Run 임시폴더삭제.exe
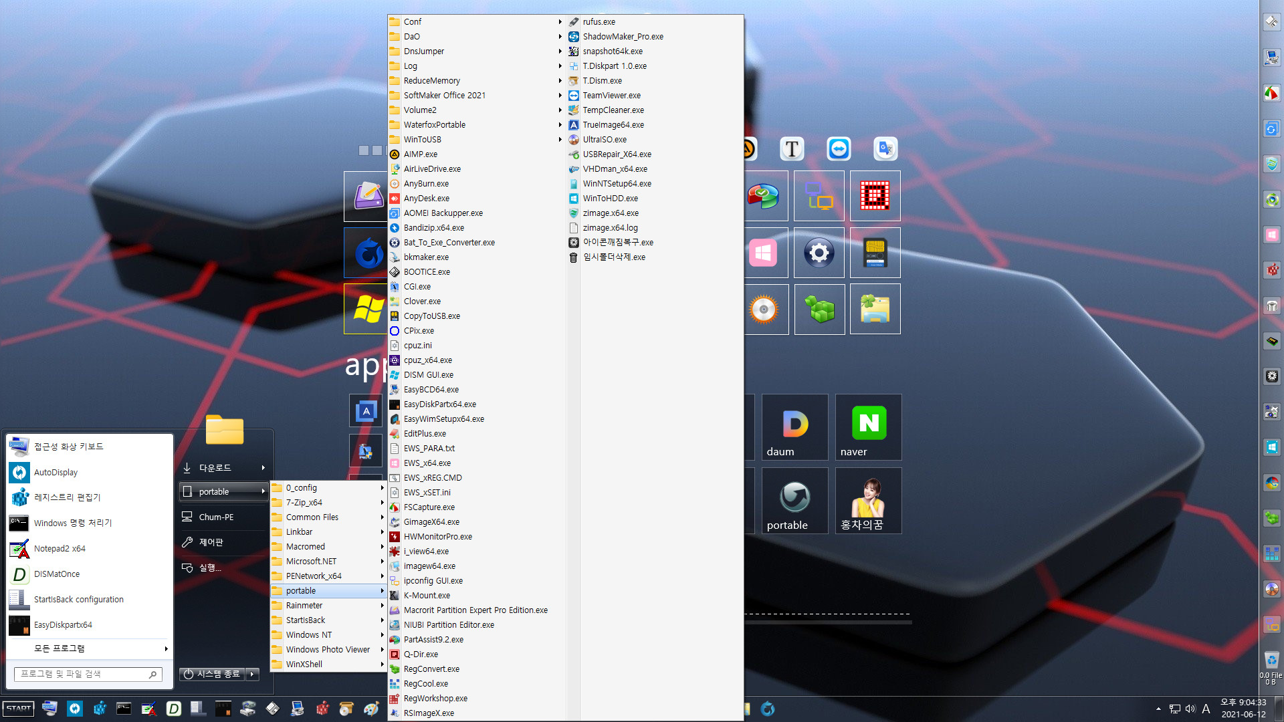1284x722 pixels. 655,257
